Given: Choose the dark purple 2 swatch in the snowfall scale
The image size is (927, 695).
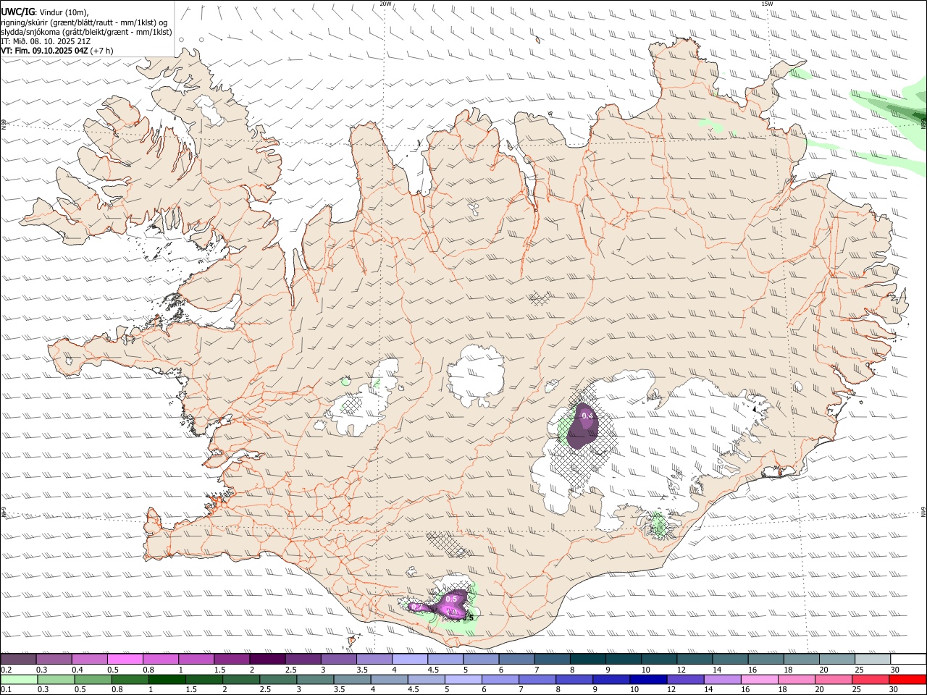Looking at the screenshot, I should (x=267, y=659).
